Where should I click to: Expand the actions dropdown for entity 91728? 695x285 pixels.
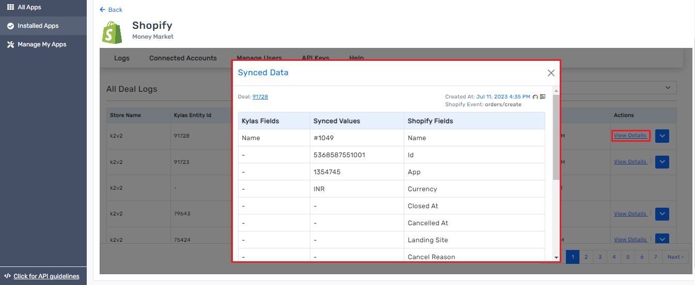[662, 136]
